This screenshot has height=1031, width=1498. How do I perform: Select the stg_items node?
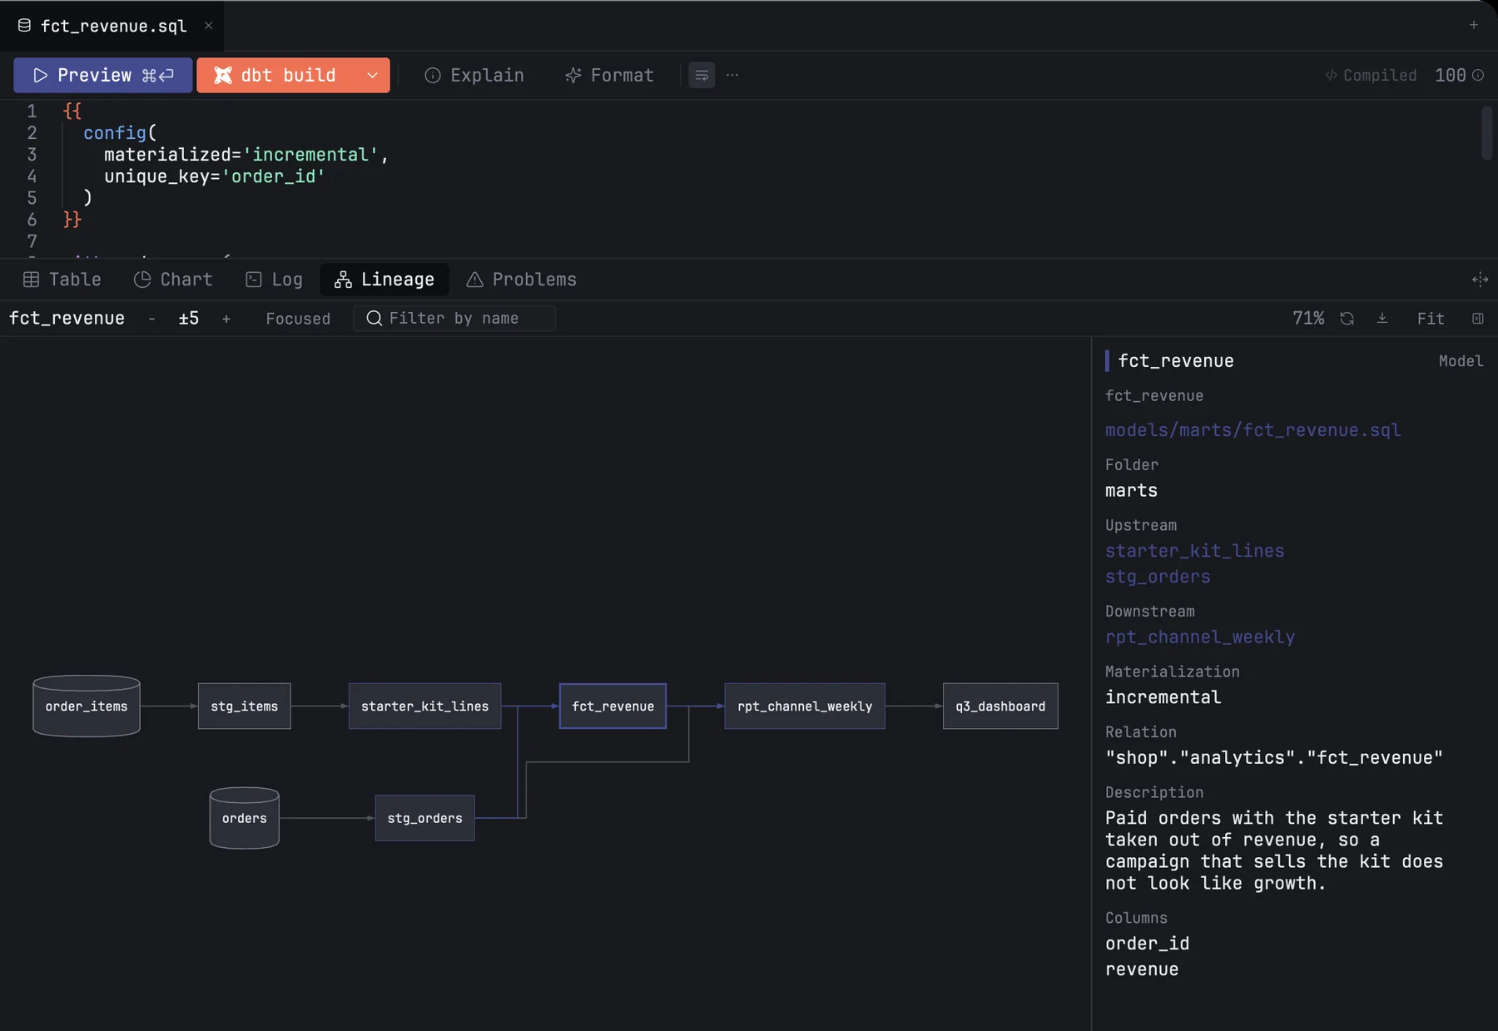tap(245, 706)
